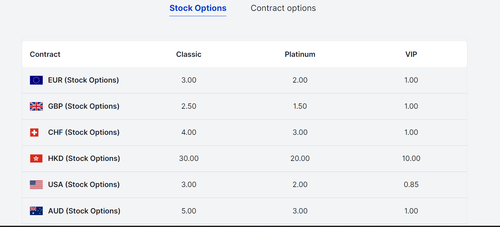Click the United States flag icon
The image size is (500, 227).
click(x=36, y=185)
